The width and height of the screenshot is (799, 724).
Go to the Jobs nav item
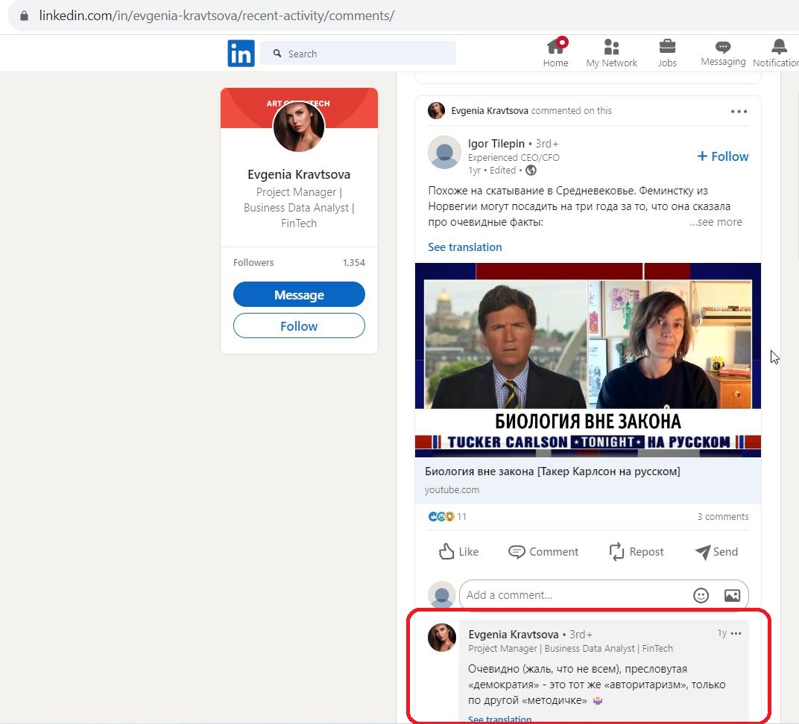coord(667,52)
